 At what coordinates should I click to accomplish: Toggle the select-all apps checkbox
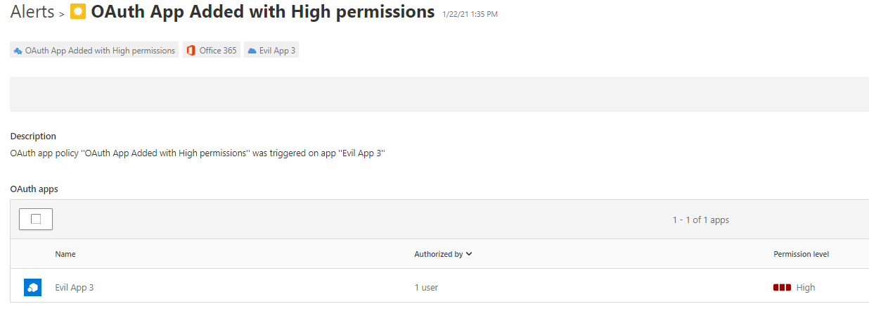tap(36, 220)
